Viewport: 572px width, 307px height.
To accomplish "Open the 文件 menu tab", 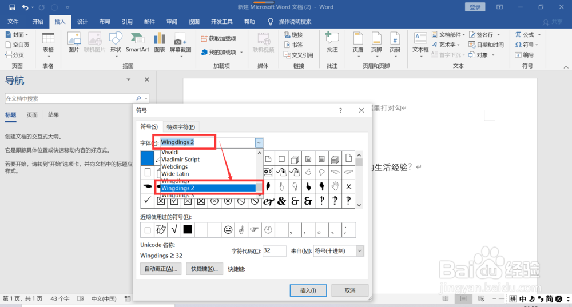I will (13, 22).
